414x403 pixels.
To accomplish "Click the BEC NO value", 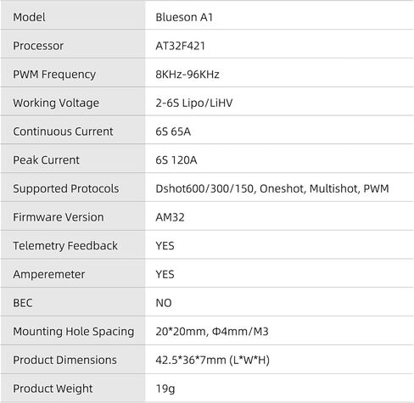I will click(x=164, y=303).
